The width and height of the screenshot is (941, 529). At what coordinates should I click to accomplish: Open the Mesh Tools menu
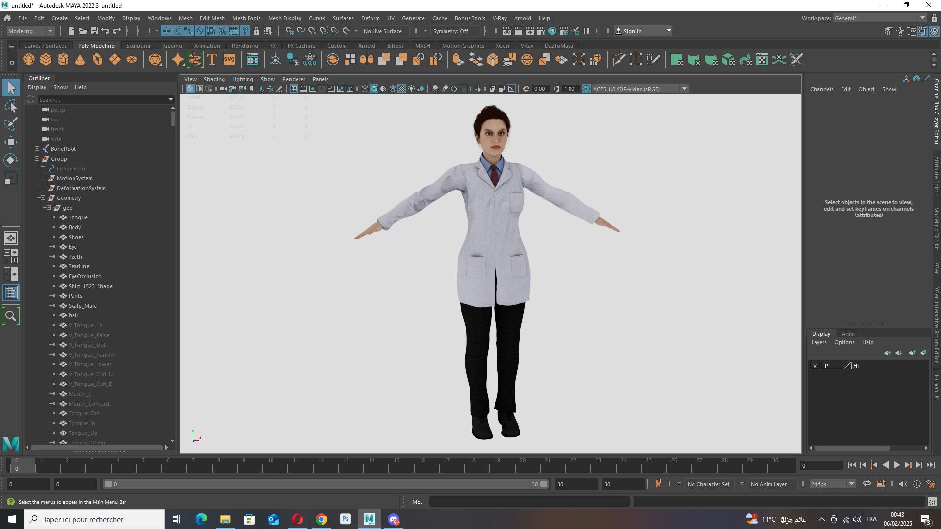[246, 18]
